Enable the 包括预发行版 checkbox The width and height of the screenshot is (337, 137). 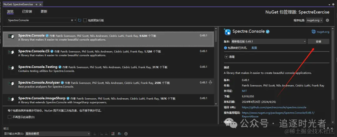click(85, 20)
